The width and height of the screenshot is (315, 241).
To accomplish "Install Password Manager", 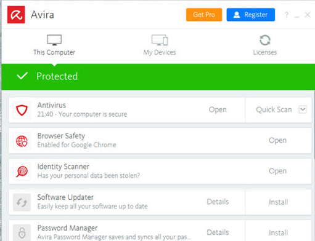I will (x=279, y=233).
